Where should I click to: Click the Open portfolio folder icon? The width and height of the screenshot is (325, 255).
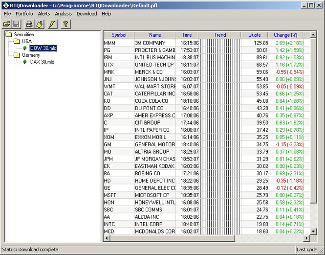point(7,24)
